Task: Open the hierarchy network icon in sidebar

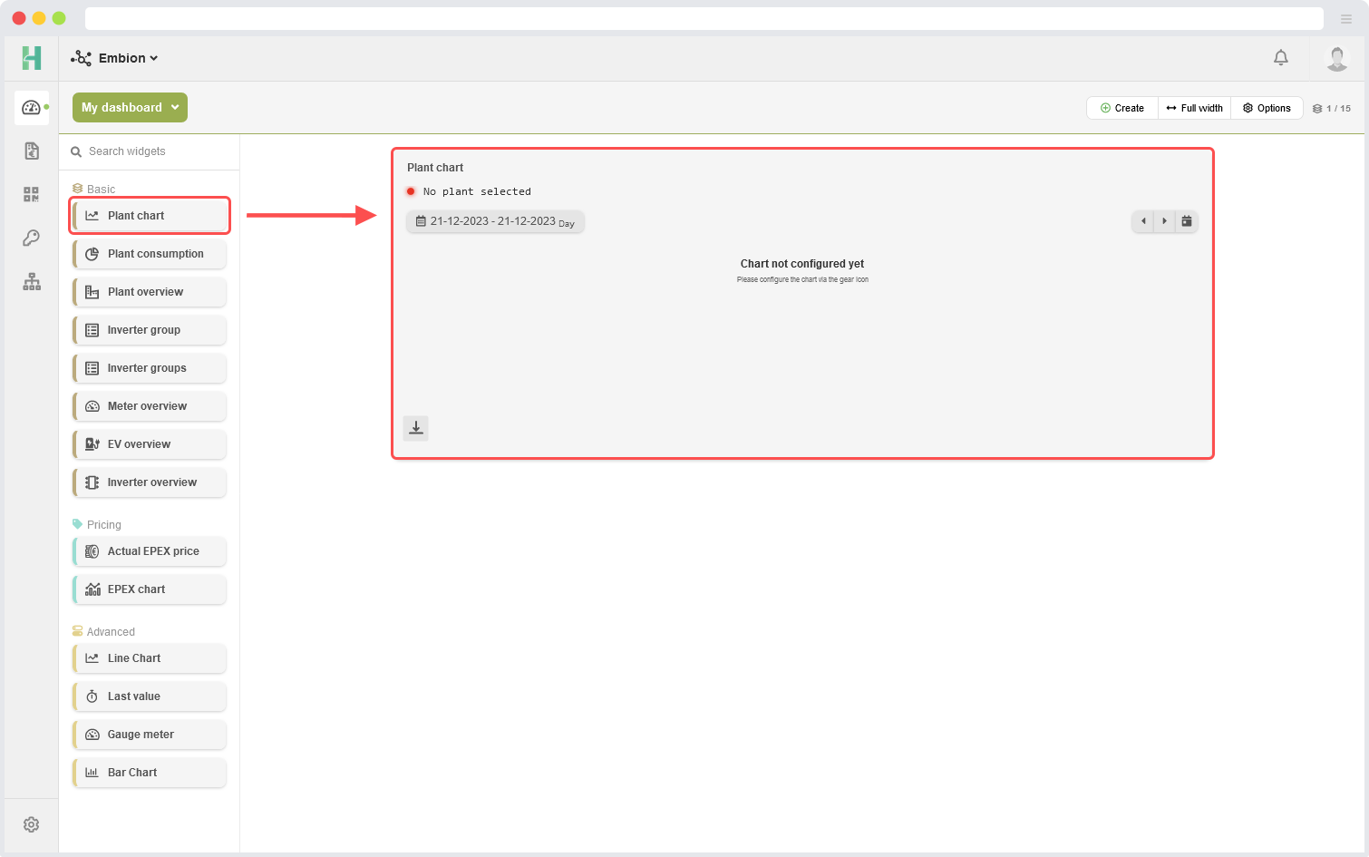Action: (32, 282)
